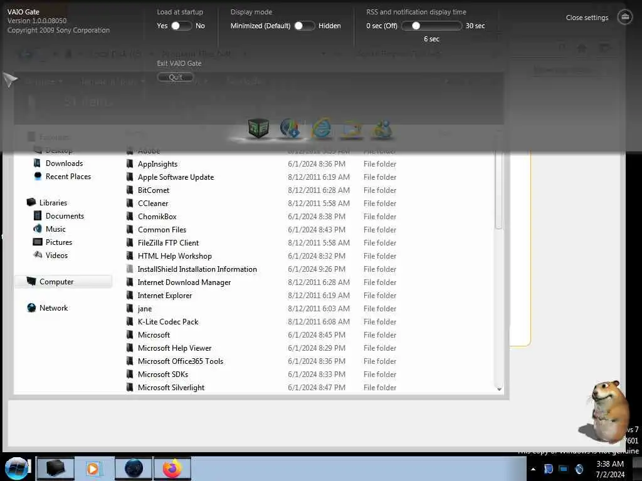
Task: Adjust the RSS notification display time slider
Action: pyautogui.click(x=431, y=26)
